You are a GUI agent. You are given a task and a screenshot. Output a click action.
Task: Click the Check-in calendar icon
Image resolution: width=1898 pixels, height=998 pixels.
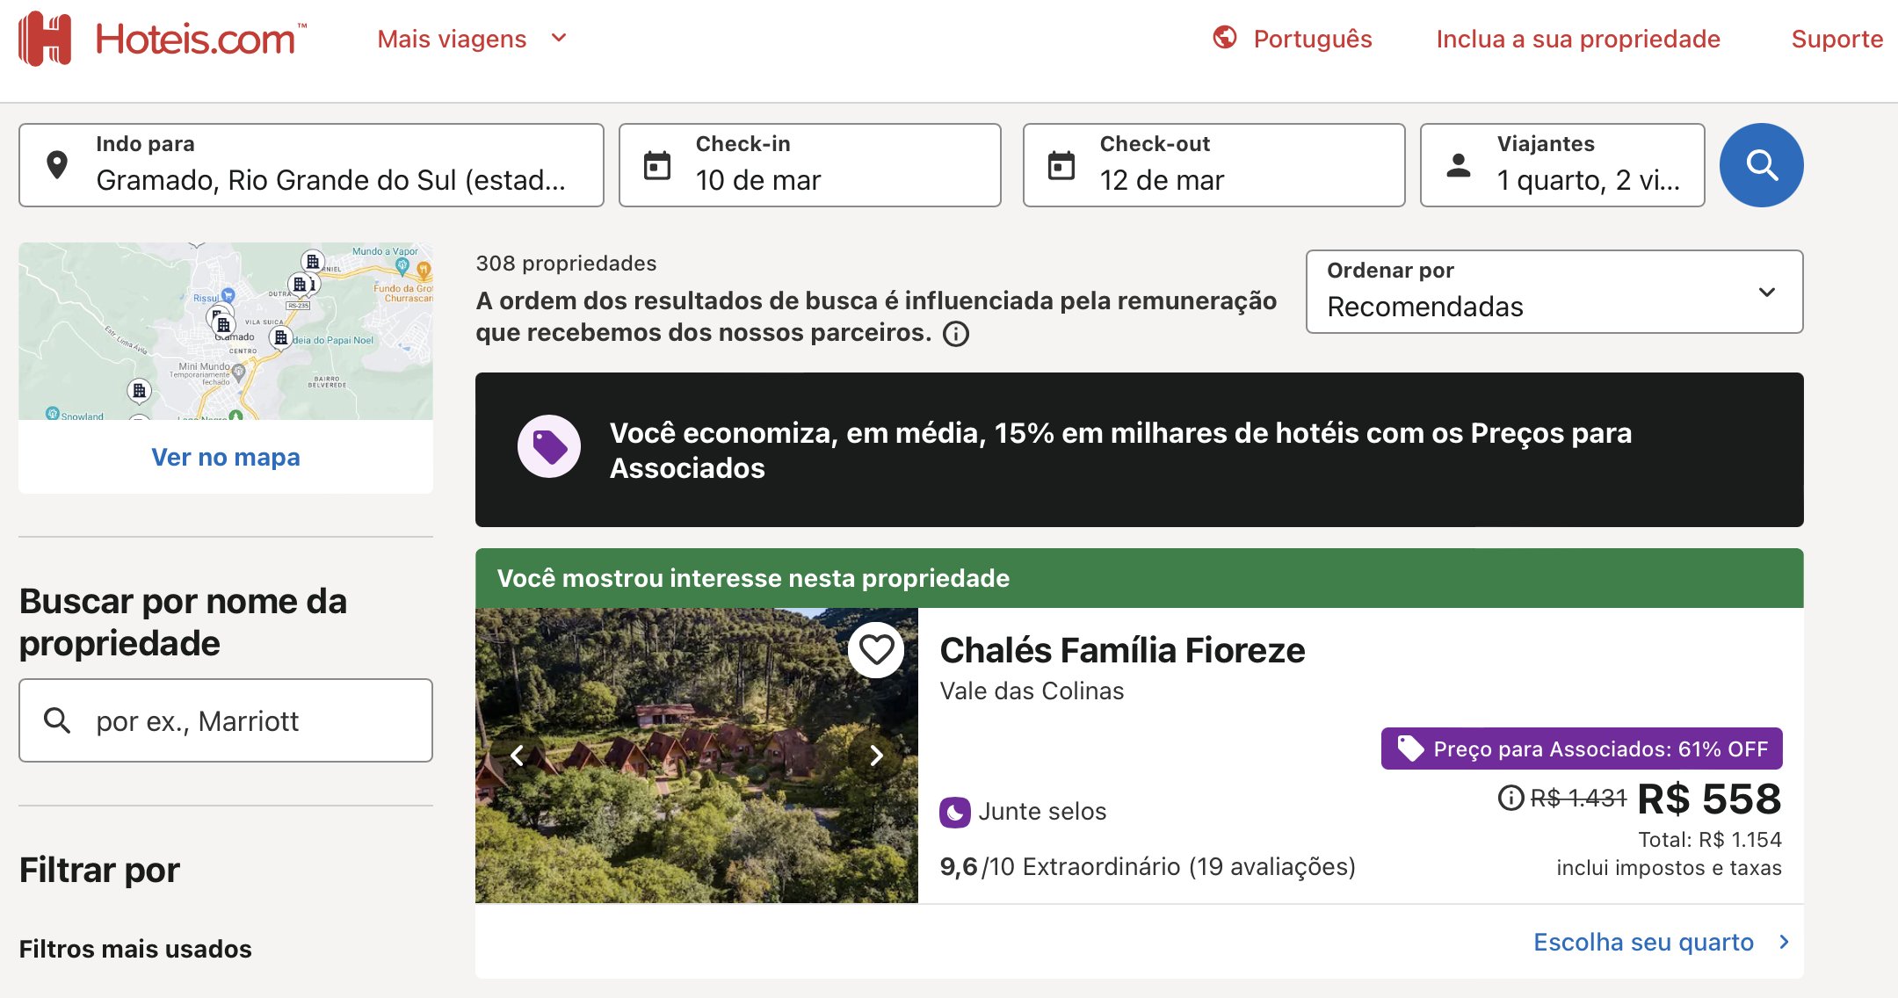656,165
